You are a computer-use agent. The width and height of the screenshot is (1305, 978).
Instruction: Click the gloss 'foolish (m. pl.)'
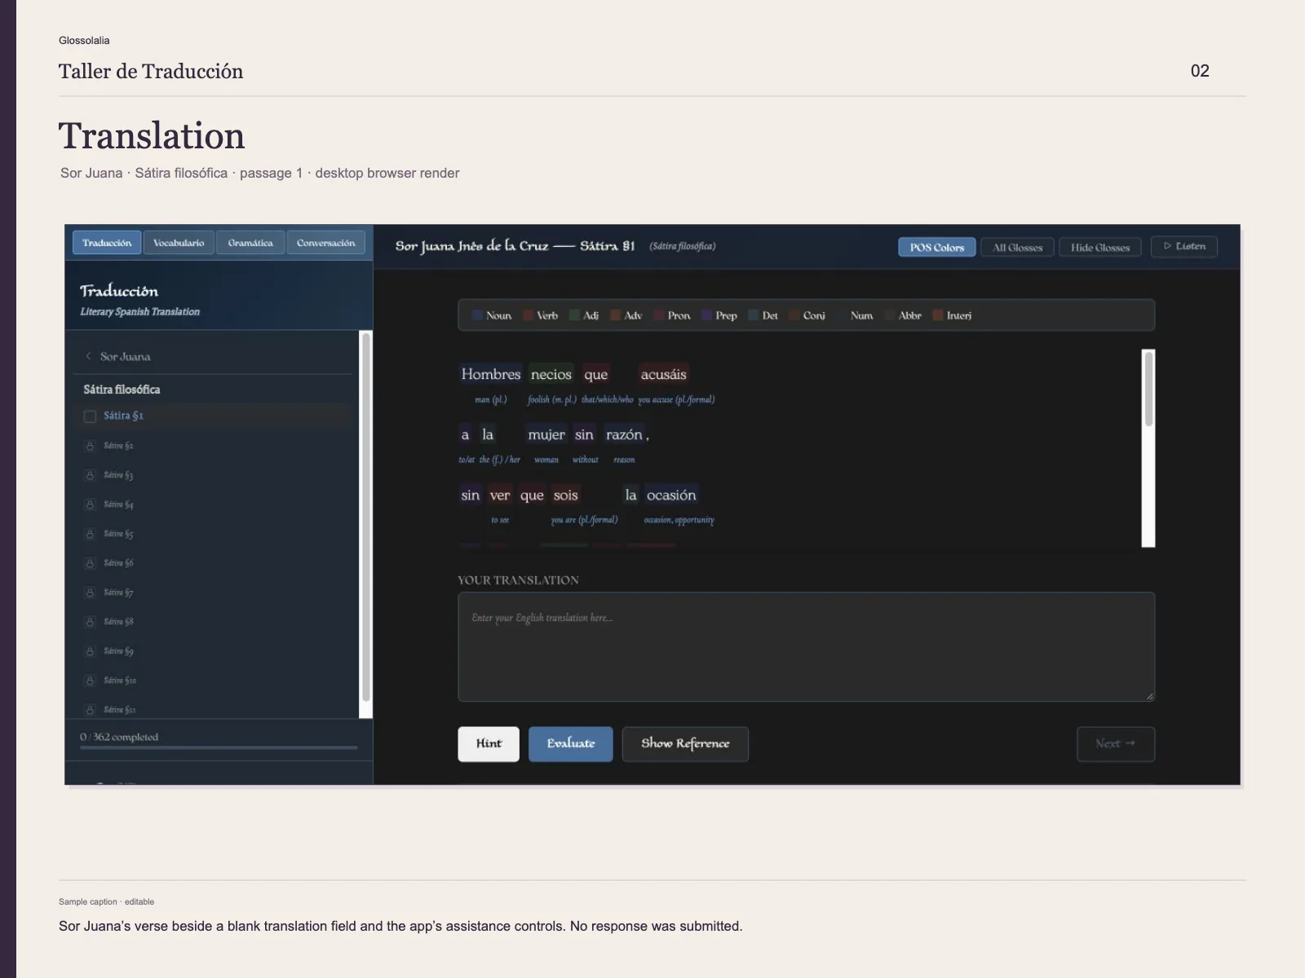click(x=552, y=399)
